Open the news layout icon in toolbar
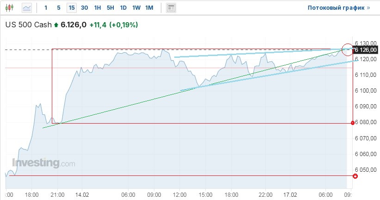 (x=171, y=8)
